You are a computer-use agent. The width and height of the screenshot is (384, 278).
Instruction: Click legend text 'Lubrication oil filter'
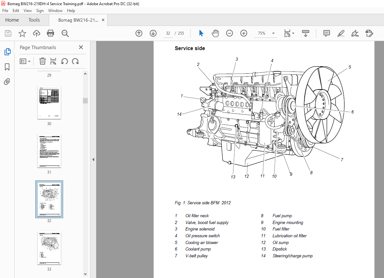pyautogui.click(x=289, y=236)
